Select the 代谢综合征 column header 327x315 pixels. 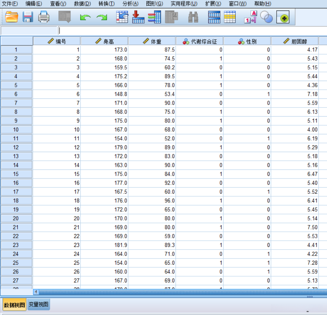(199, 41)
